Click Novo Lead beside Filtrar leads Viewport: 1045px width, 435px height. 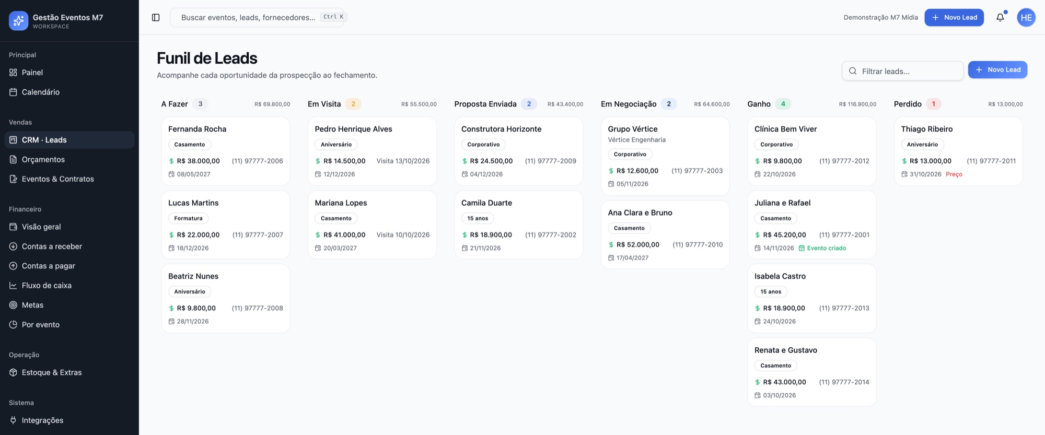[x=997, y=69]
